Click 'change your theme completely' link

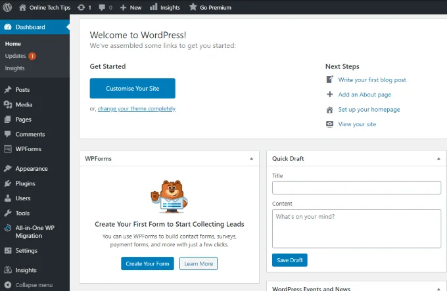(137, 108)
